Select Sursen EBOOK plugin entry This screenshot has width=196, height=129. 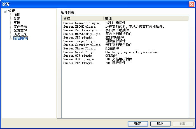coord(79,27)
